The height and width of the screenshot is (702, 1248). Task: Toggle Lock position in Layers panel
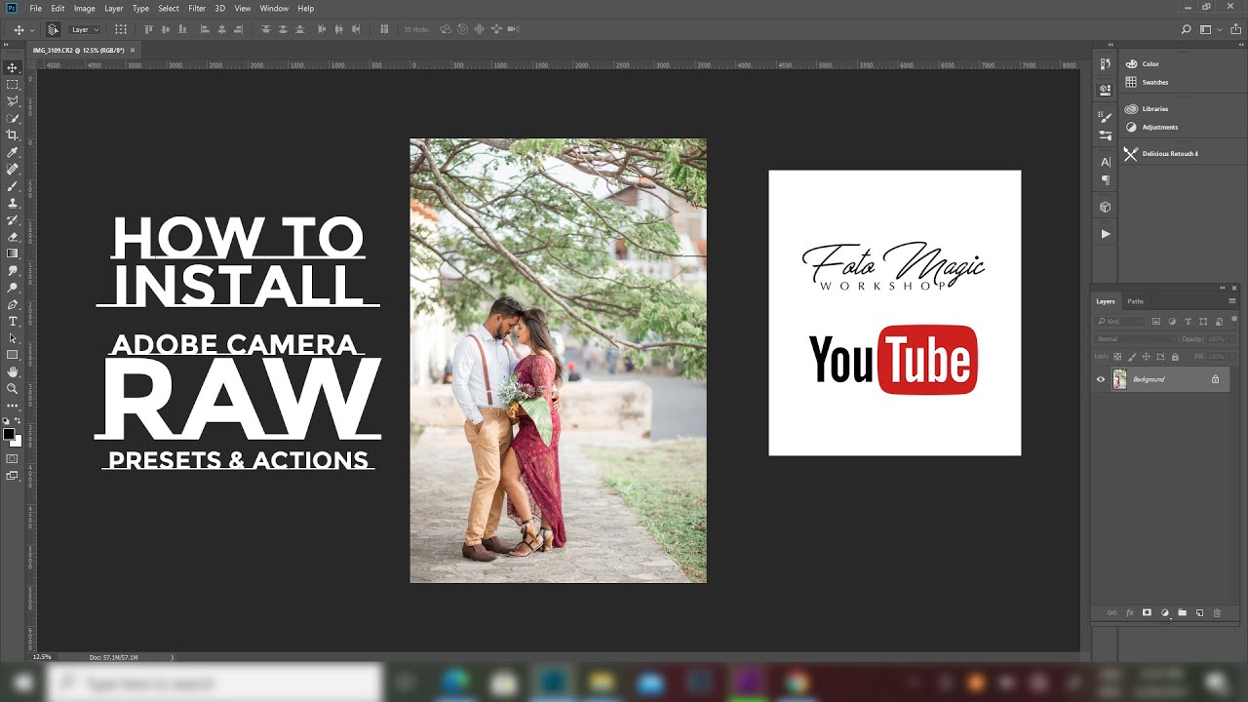(x=1146, y=357)
